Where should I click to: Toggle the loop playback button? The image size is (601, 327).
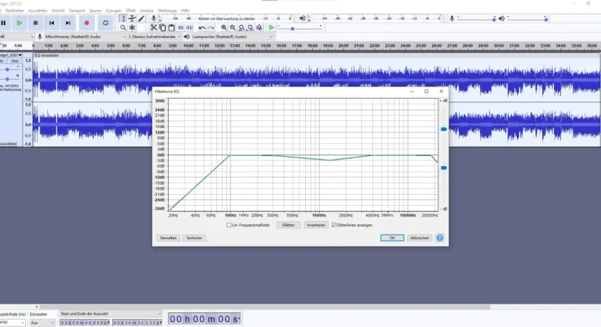[x=105, y=23]
